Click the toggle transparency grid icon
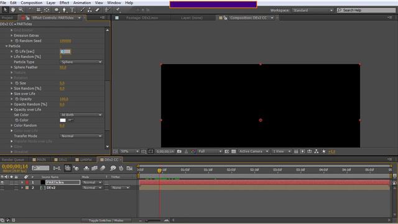 (234, 151)
